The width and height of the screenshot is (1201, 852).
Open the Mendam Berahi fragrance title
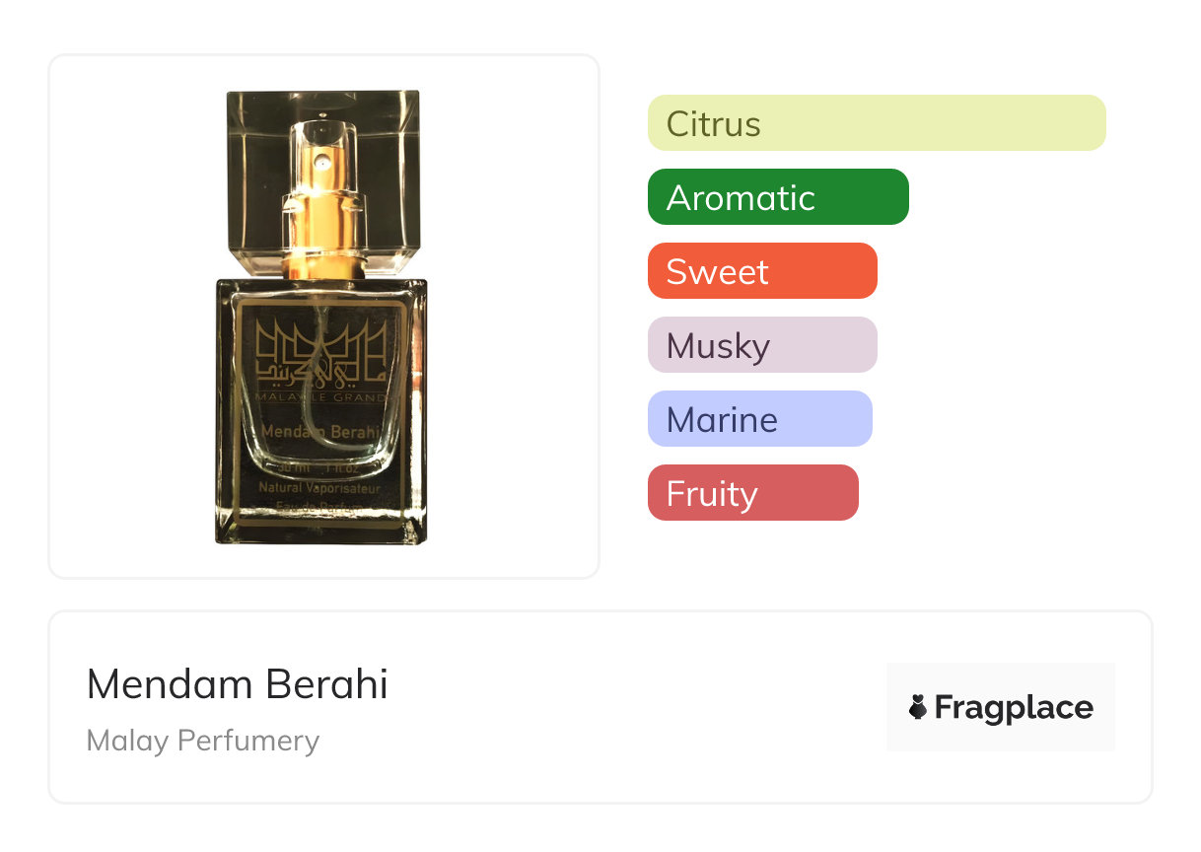tap(238, 684)
